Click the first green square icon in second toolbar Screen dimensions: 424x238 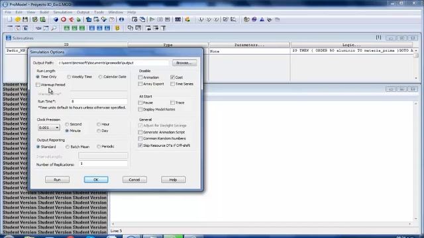tap(66, 28)
